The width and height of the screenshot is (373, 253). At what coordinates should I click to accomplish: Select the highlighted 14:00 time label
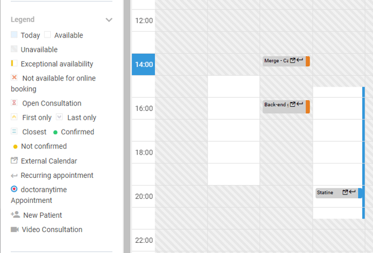tap(143, 64)
